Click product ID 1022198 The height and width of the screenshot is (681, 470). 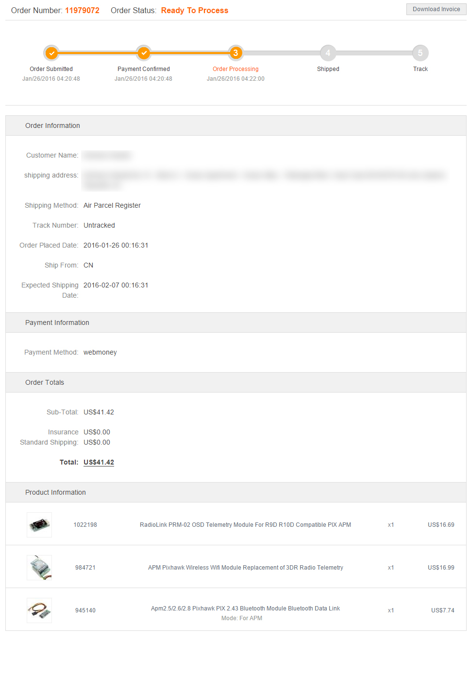pos(85,525)
